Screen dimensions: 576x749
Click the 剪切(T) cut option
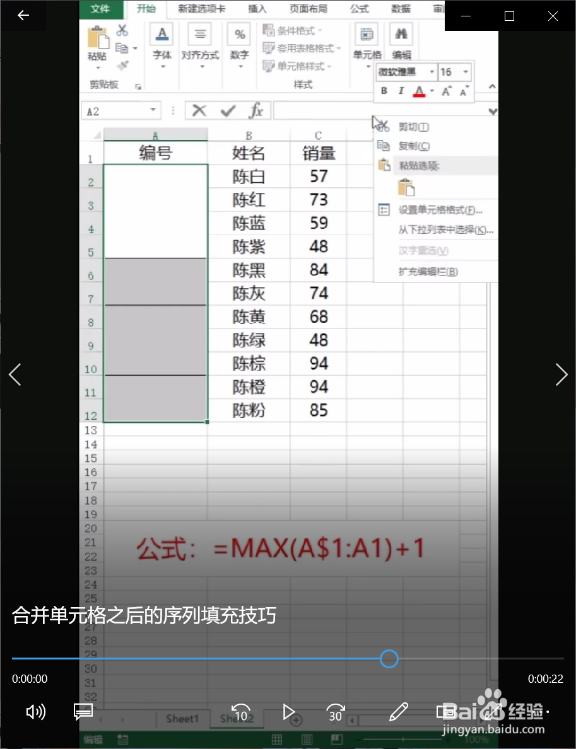pyautogui.click(x=413, y=126)
